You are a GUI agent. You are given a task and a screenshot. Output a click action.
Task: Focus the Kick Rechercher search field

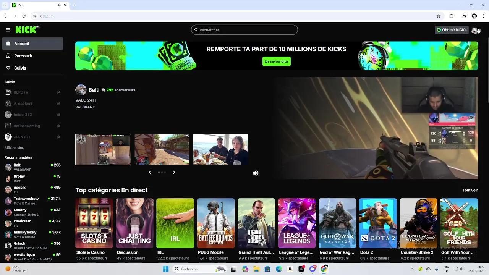(x=244, y=30)
